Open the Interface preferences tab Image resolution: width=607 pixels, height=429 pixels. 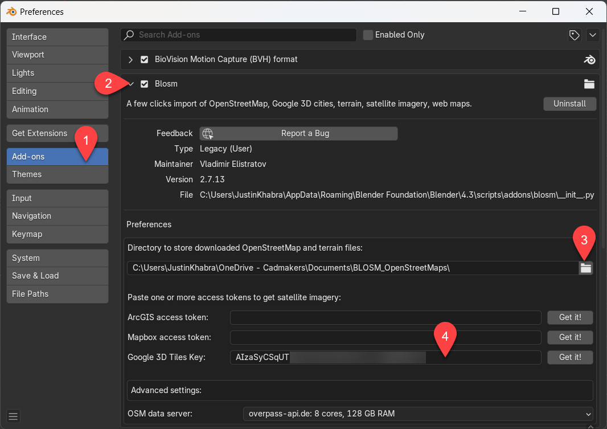(x=58, y=37)
